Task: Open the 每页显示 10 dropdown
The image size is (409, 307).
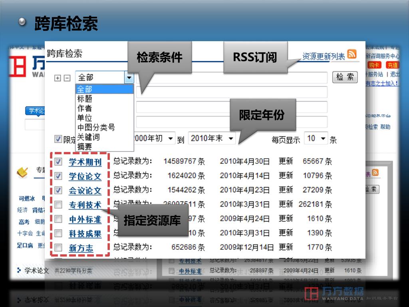Action: pyautogui.click(x=316, y=138)
